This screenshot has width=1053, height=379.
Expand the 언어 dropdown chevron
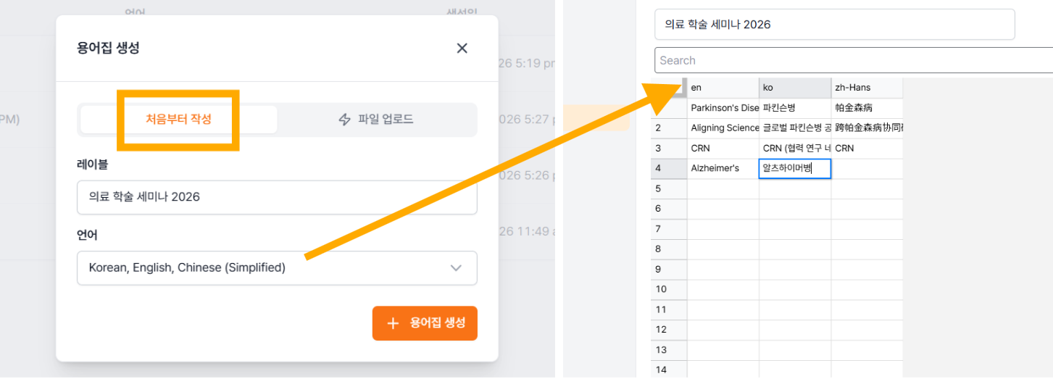point(456,267)
